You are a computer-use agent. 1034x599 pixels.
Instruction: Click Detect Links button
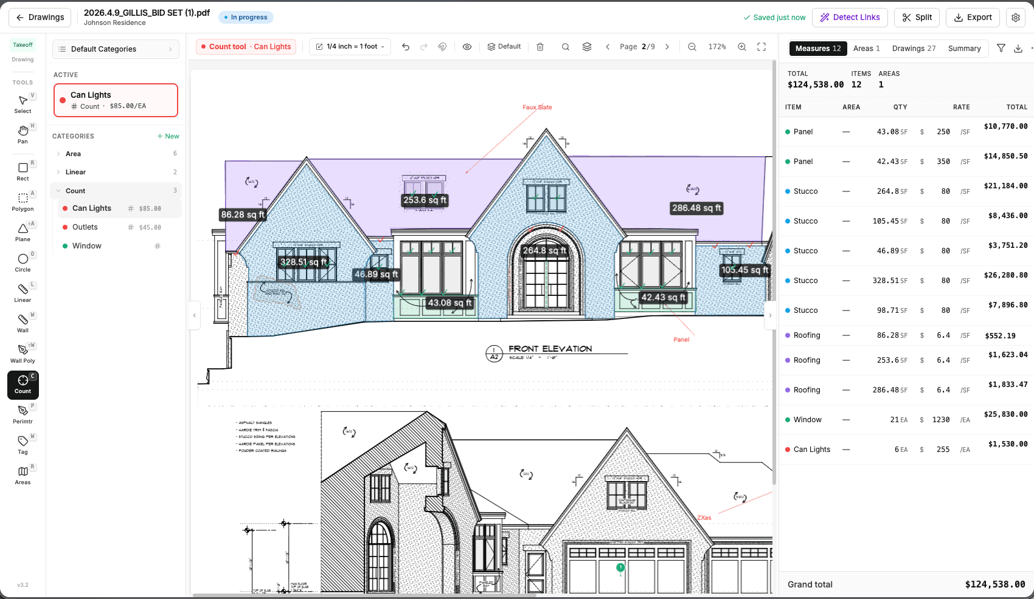tap(850, 18)
